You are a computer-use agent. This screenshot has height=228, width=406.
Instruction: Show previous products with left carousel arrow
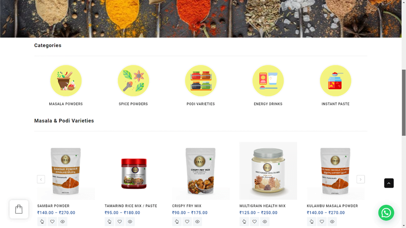point(41,179)
